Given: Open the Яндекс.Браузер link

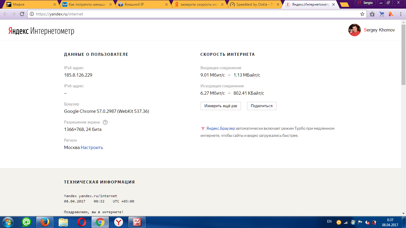Looking at the screenshot, I should click(221, 129).
